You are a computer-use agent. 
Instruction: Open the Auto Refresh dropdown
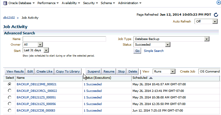[x=206, y=21]
